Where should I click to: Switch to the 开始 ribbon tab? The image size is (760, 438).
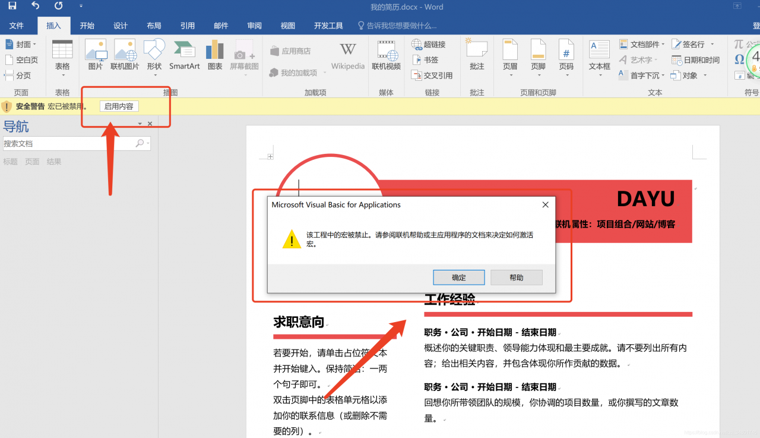(87, 26)
